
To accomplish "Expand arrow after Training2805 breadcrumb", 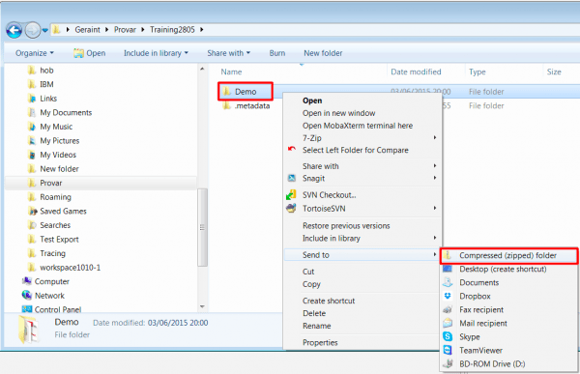I will pyautogui.click(x=202, y=30).
